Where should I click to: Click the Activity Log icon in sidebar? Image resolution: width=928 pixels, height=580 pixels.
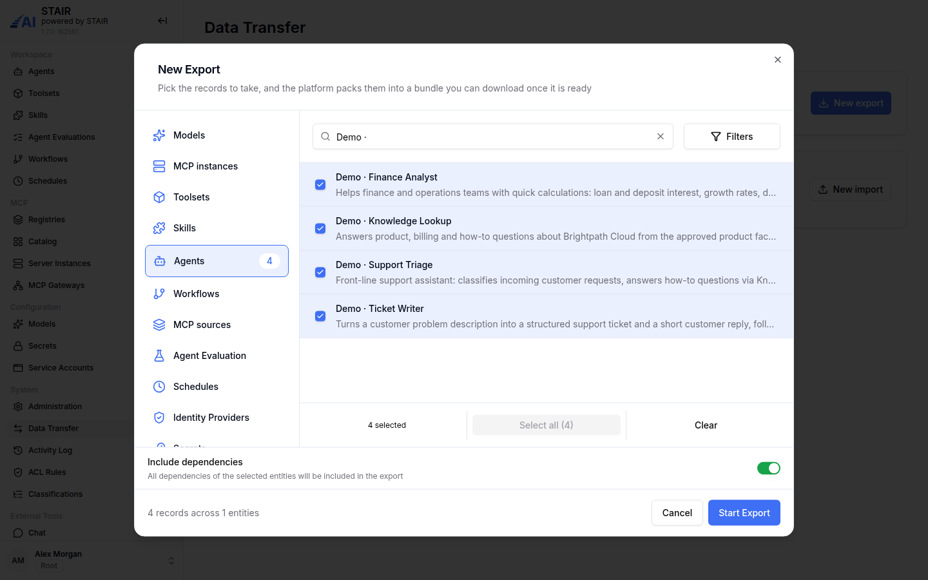click(x=18, y=450)
